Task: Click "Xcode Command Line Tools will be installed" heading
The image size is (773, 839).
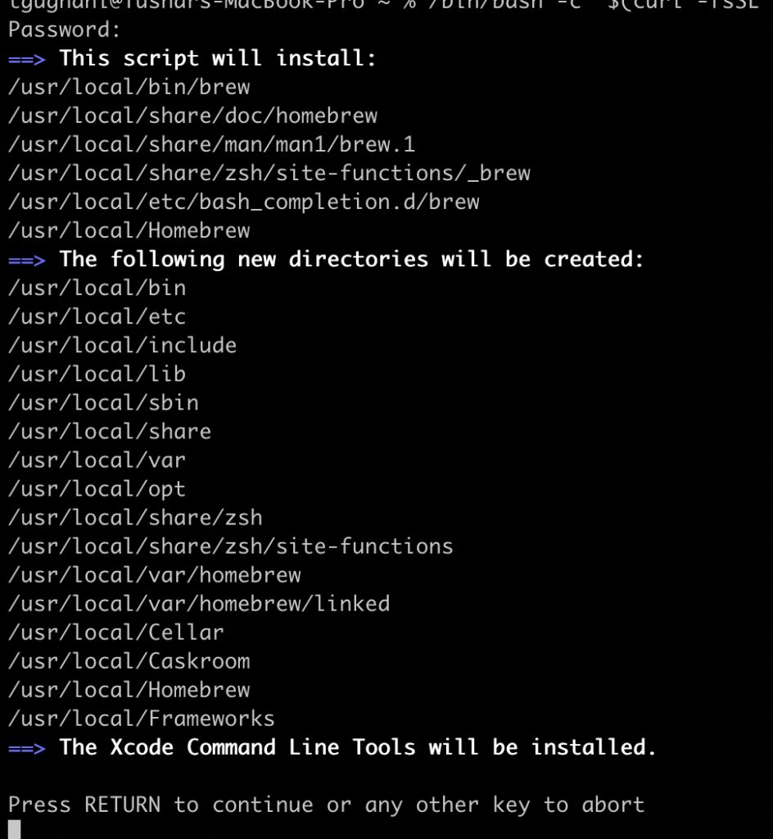Action: 358,747
